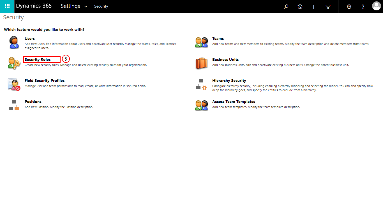This screenshot has height=214, width=383.
Task: Click the Field Security Profiles icon
Action: (x=14, y=84)
